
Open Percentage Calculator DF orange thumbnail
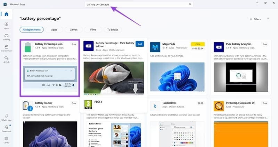pos(241,134)
